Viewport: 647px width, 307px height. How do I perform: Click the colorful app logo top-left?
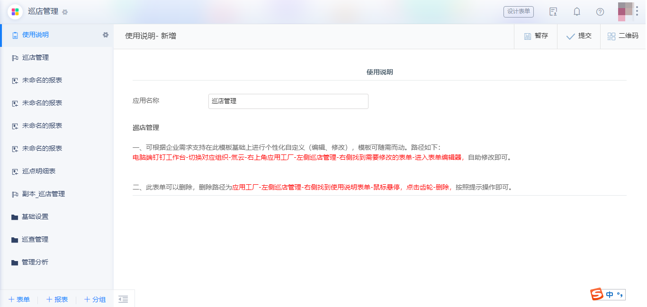(x=14, y=11)
